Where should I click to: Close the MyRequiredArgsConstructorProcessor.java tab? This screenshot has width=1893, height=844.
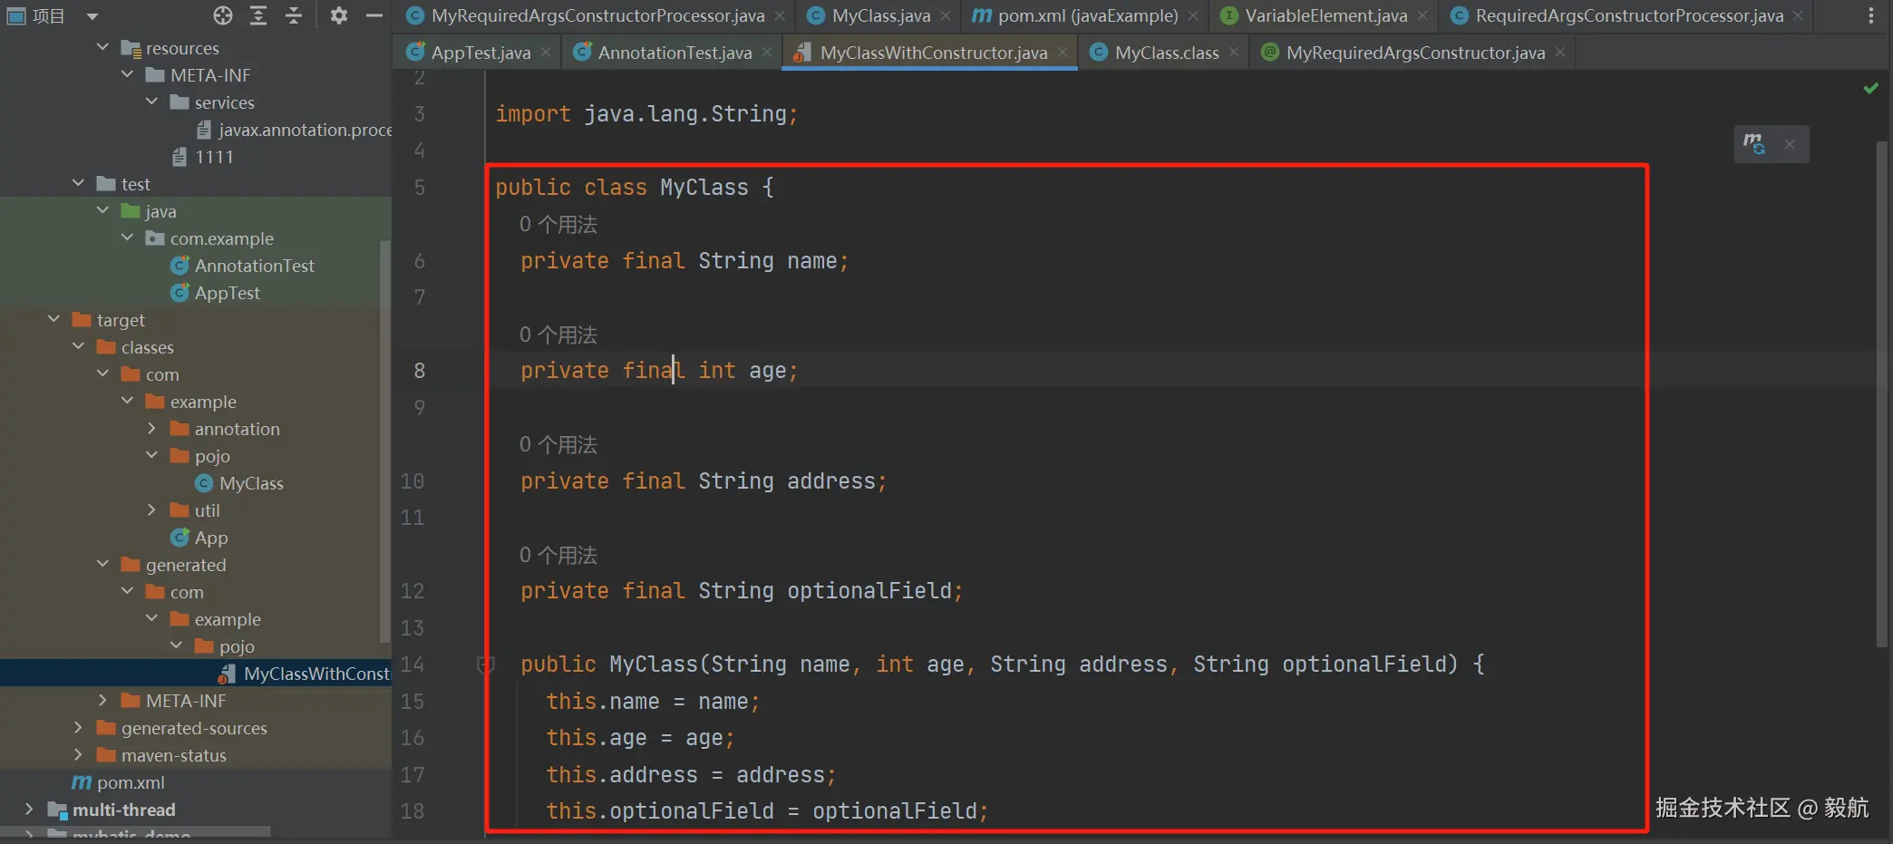pos(780,15)
